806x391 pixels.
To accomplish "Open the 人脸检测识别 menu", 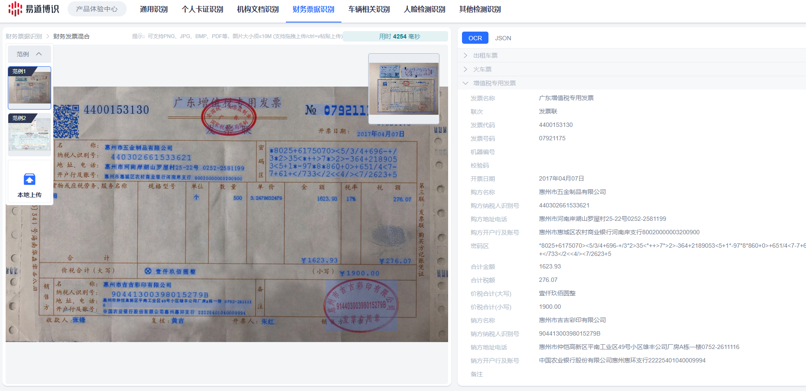I will tap(424, 9).
